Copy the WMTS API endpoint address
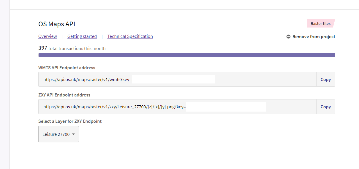This screenshot has height=169, width=359. coord(325,79)
